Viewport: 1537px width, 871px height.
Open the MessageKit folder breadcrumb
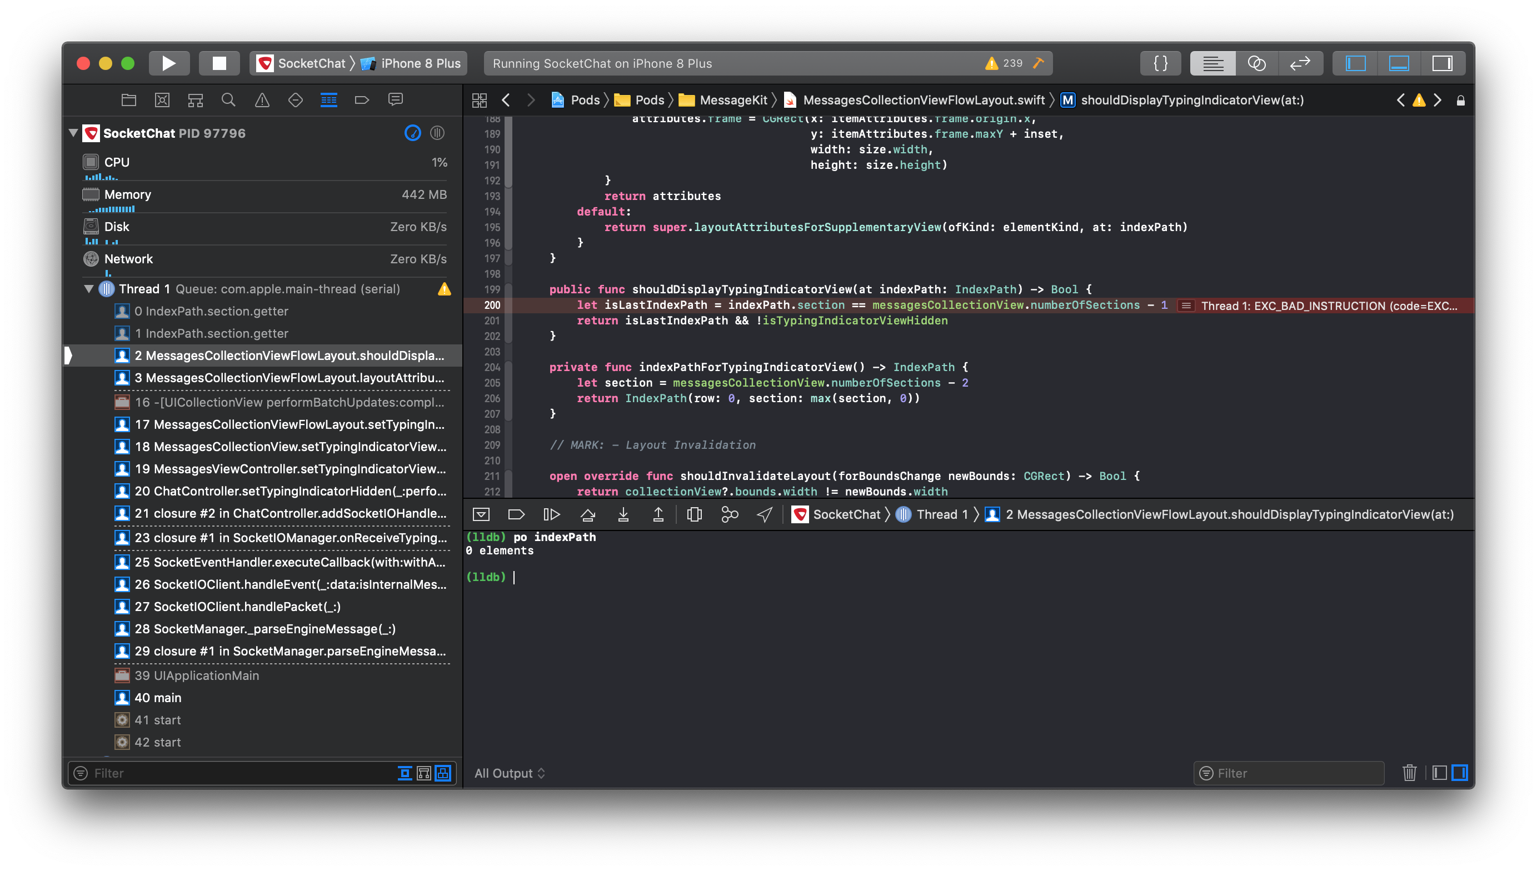[723, 100]
